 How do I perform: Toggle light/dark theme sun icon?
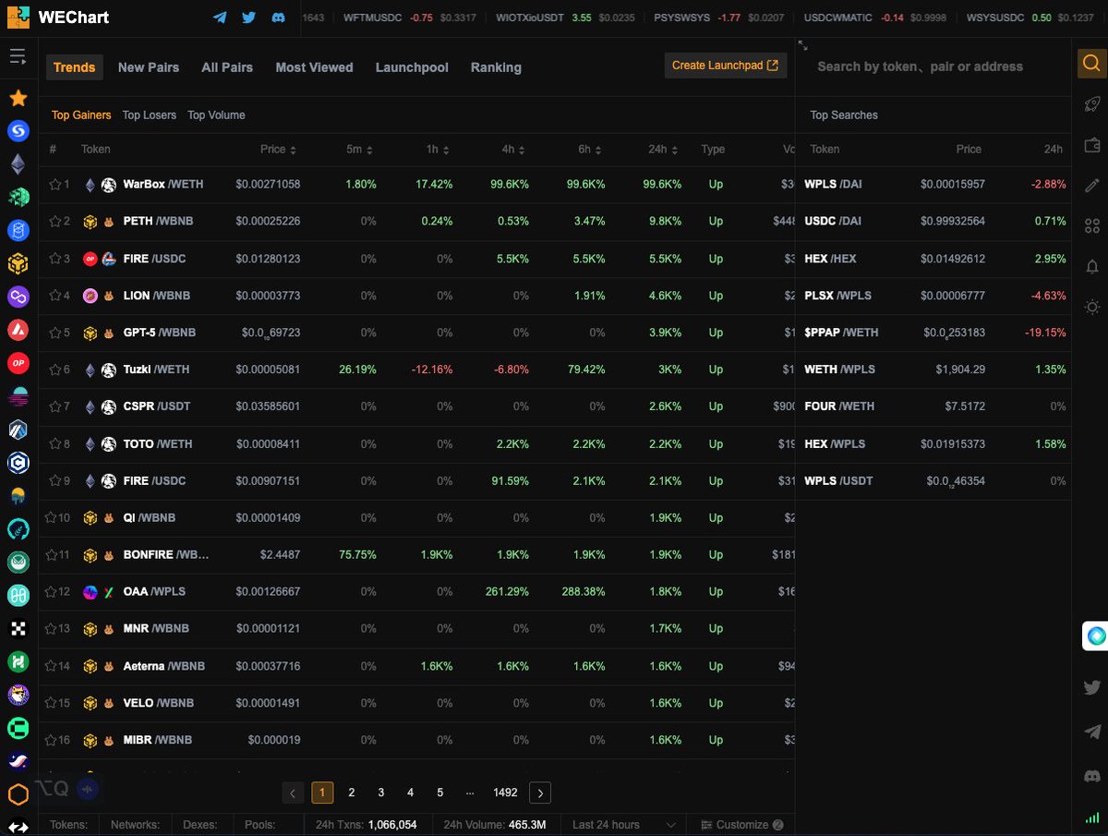click(x=1092, y=307)
